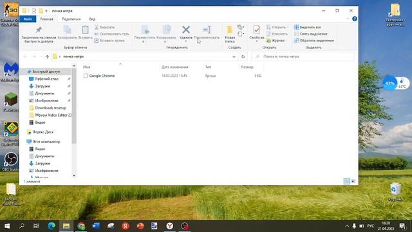This screenshot has width=412, height=232.
Task: Sort by Тип column header
Action: click(x=208, y=67)
